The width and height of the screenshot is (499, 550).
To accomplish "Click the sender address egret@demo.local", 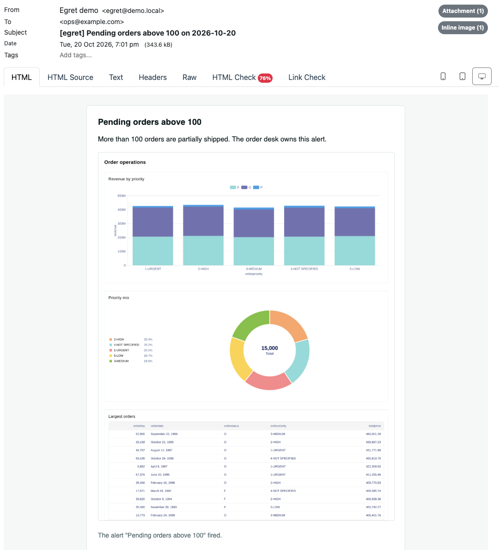I will (x=133, y=11).
